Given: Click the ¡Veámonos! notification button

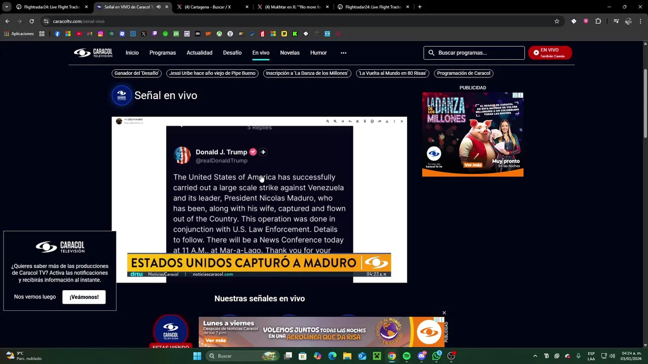Looking at the screenshot, I should pos(84,297).
